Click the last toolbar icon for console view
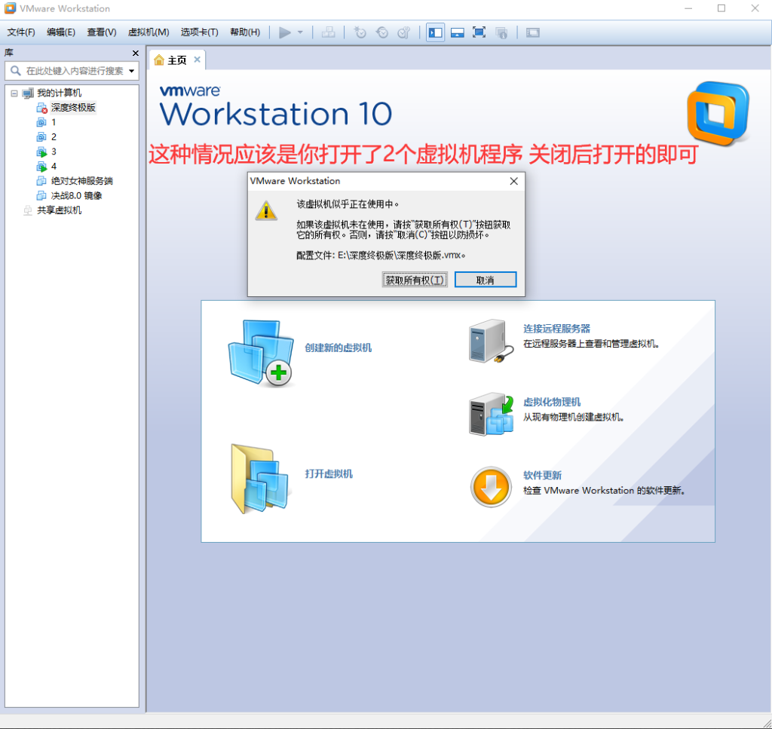The width and height of the screenshot is (772, 729). [533, 32]
